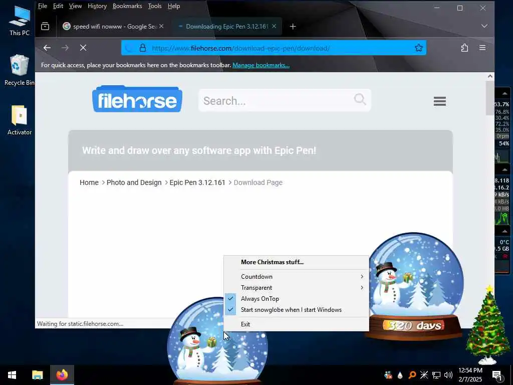
Task: Open the FileHorse site hamburger menu
Action: click(440, 101)
